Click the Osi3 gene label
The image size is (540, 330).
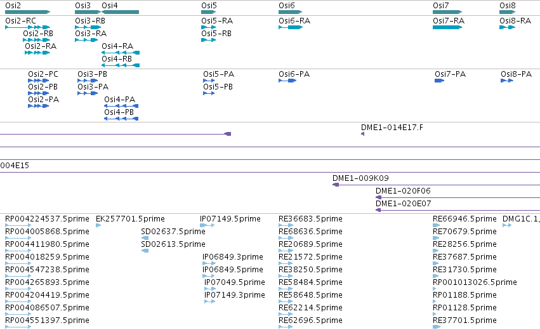82,6
